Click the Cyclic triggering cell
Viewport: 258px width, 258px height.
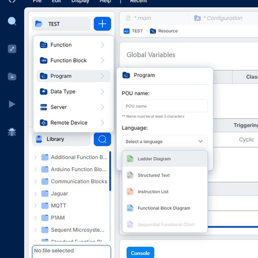pos(246,139)
